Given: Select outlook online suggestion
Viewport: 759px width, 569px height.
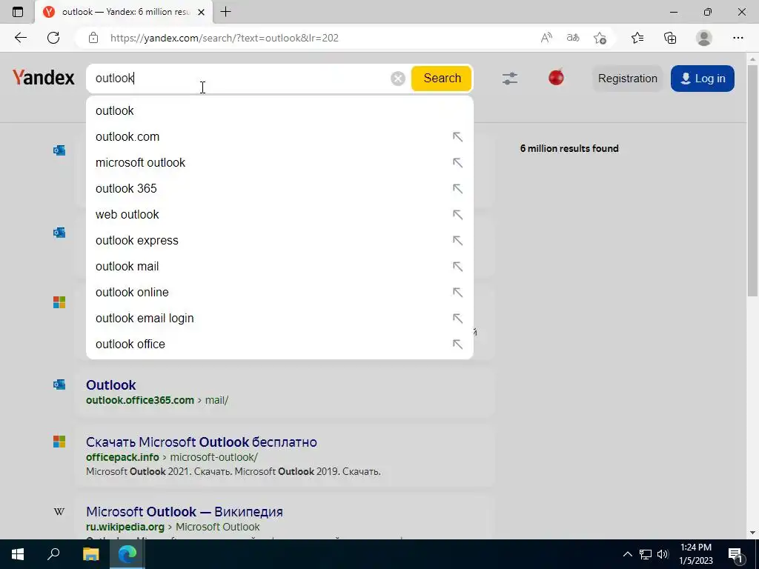Looking at the screenshot, I should (x=279, y=292).
